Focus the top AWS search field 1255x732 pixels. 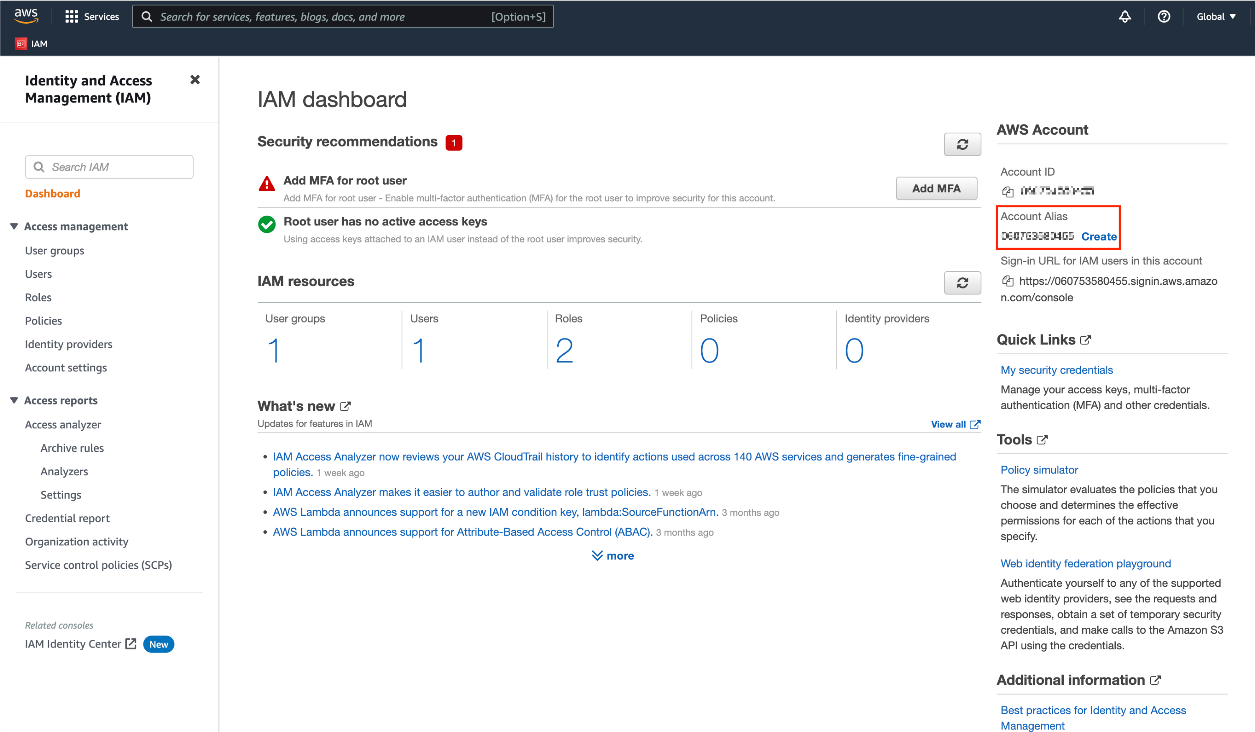click(x=343, y=16)
